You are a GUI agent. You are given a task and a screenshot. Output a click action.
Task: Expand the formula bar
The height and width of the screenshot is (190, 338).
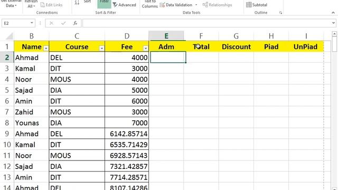coord(333,23)
